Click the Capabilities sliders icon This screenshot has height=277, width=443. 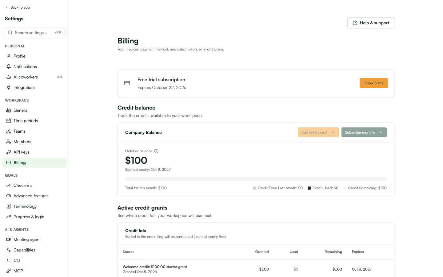[x=9, y=250]
